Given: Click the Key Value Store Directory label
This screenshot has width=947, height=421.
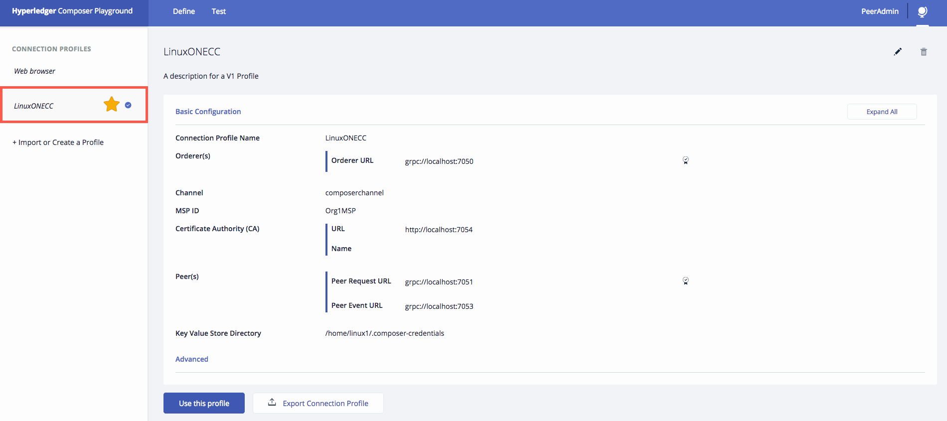Looking at the screenshot, I should (x=218, y=333).
